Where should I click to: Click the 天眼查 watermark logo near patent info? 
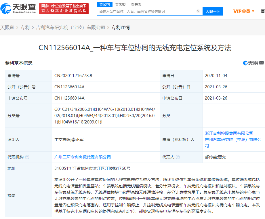(x=253, y=63)
